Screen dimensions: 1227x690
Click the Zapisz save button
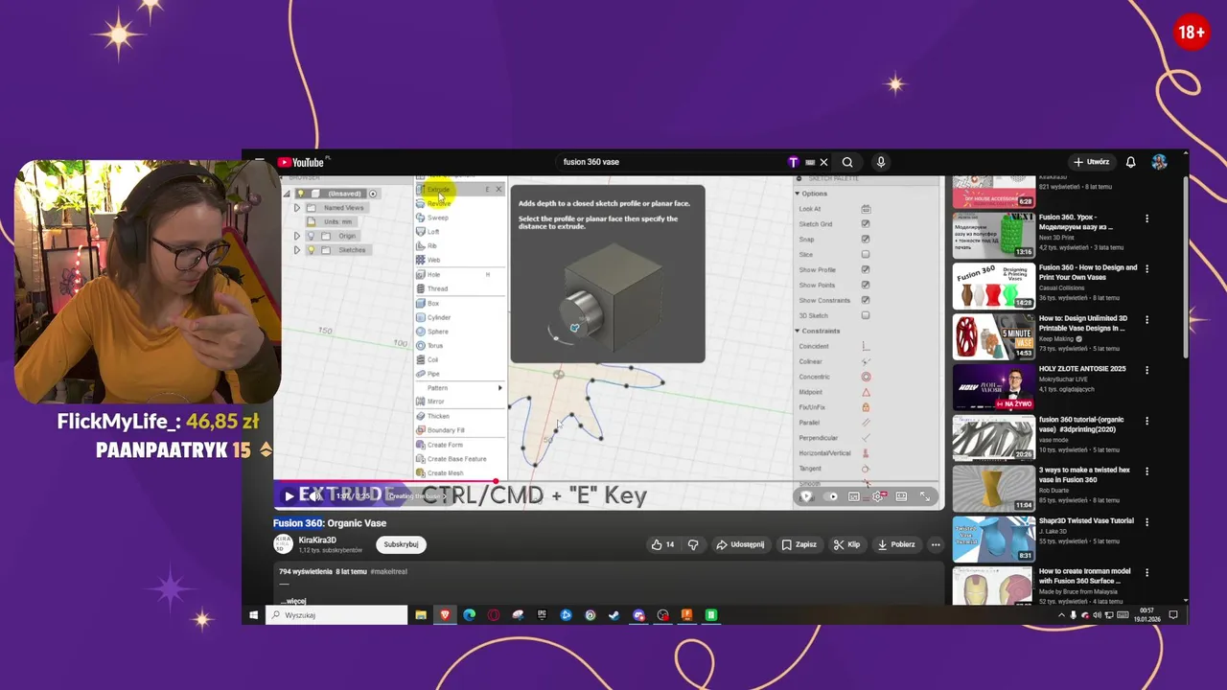[799, 544]
